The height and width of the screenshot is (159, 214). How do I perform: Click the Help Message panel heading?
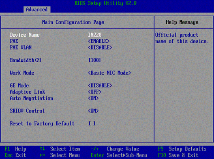[182, 22]
